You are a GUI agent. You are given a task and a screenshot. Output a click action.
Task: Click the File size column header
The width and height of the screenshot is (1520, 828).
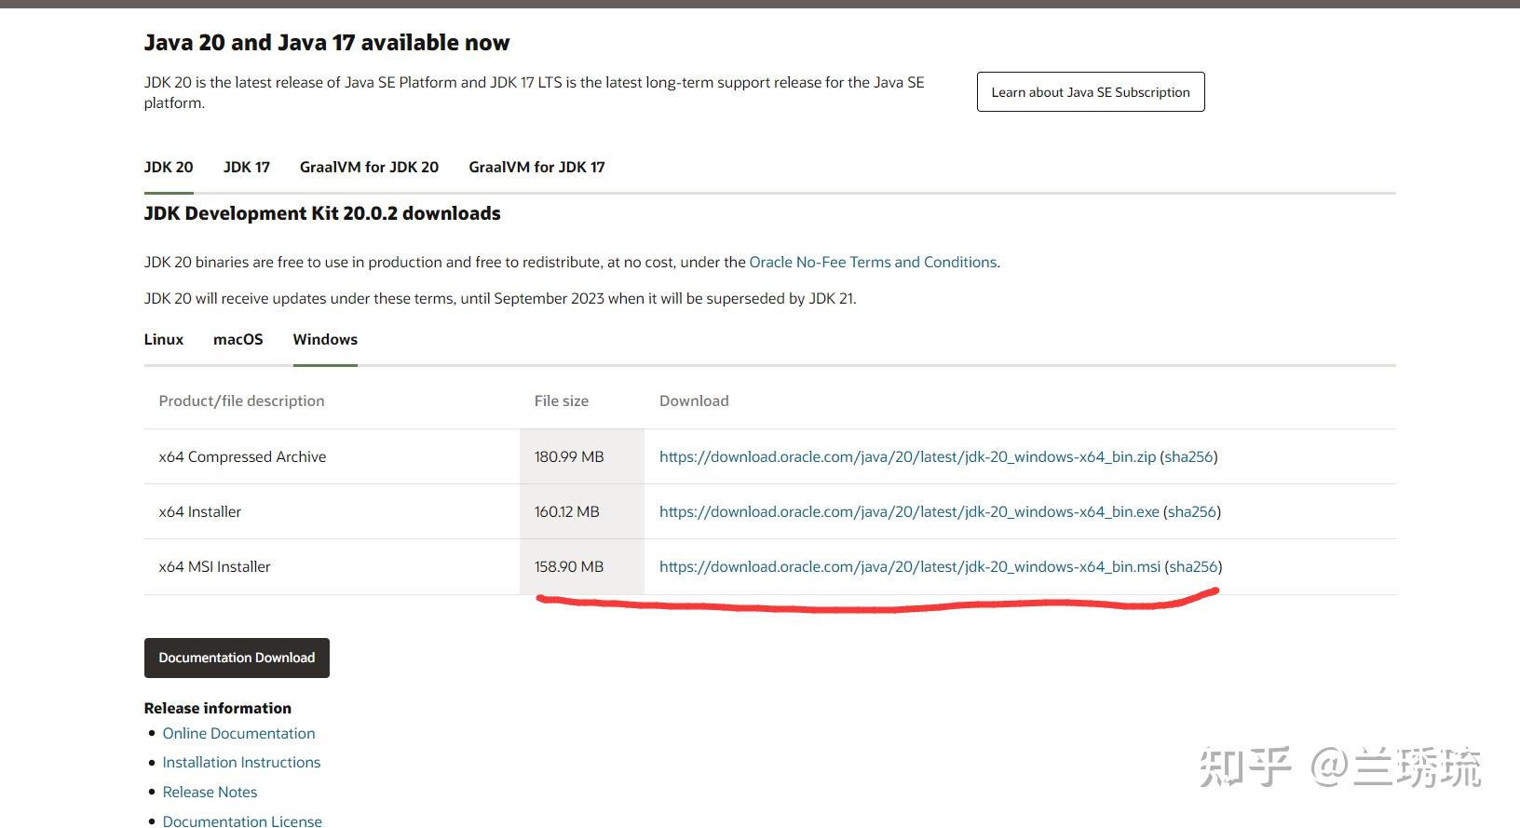click(562, 401)
